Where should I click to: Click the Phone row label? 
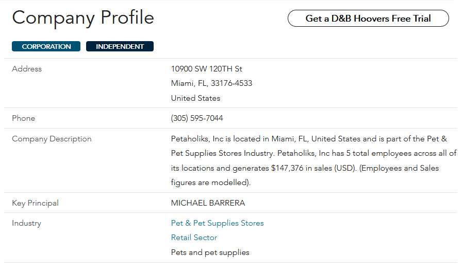(x=24, y=118)
